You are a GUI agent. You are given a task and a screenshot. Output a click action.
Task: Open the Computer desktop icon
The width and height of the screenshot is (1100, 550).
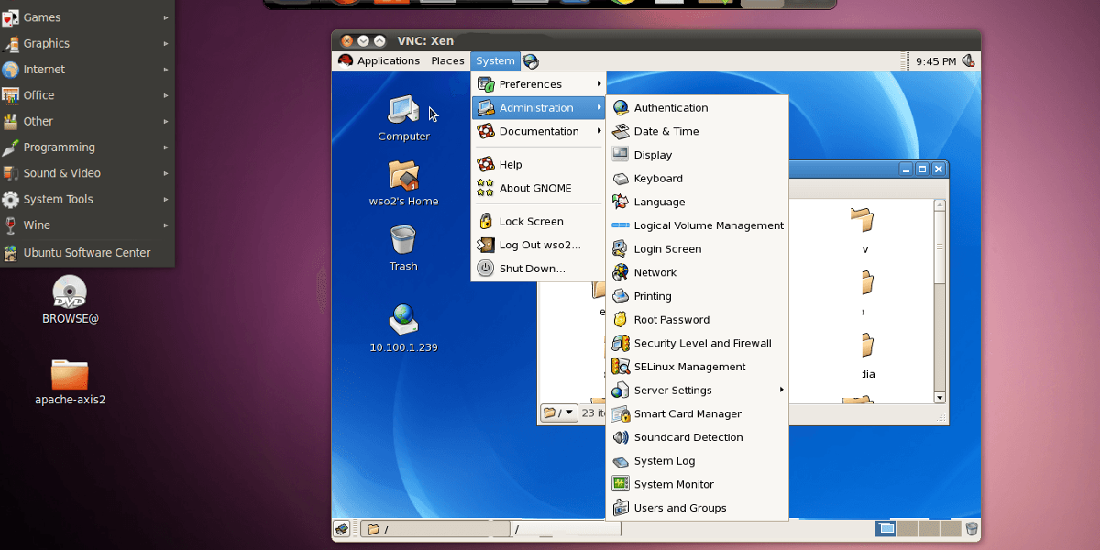pos(403,118)
